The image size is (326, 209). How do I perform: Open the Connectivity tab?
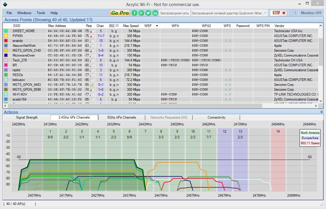pos(217,117)
